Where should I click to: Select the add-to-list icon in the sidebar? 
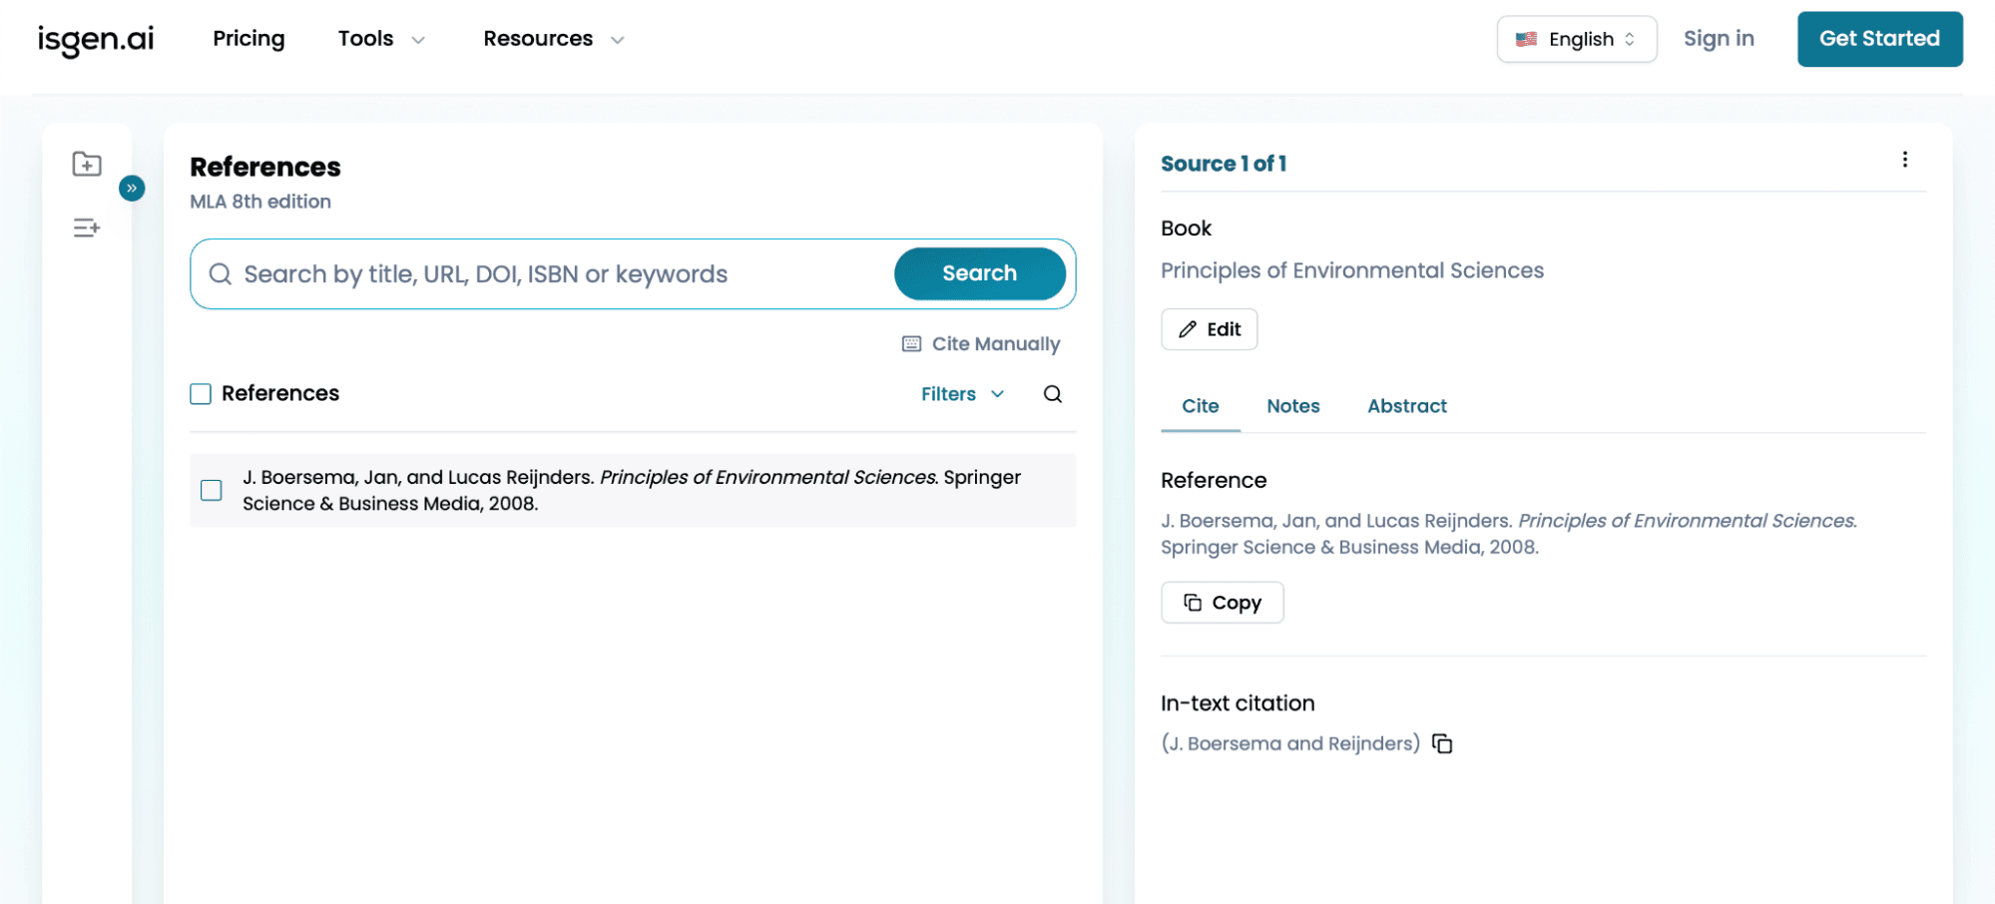pyautogui.click(x=87, y=227)
